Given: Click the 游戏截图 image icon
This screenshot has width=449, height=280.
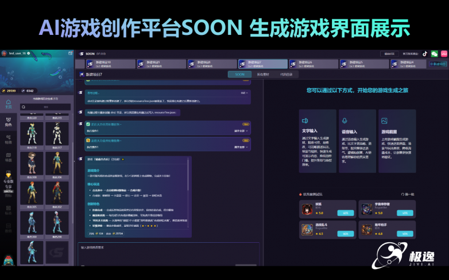Looking at the screenshot, I should (384, 121).
